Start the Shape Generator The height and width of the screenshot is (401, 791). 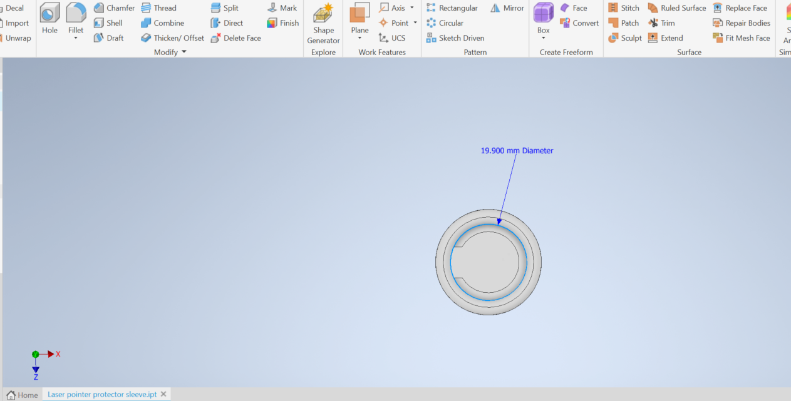(x=323, y=24)
